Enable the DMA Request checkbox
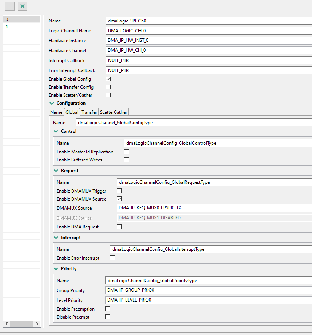312x335 pixels. pyautogui.click(x=119, y=227)
